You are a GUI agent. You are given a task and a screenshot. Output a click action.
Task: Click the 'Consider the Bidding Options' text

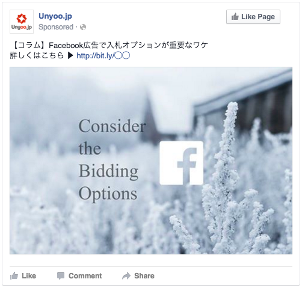click(x=112, y=159)
